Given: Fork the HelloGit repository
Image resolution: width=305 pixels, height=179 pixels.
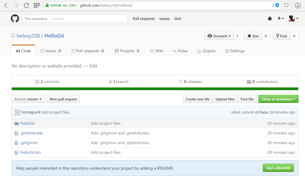Looking at the screenshot, I should 282,36.
